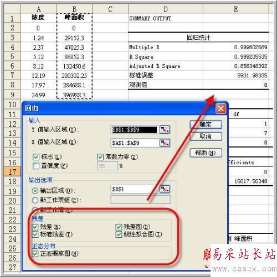Toggle the 置信度 (F) checkbox
The height and width of the screenshot is (277, 277).
pos(36,166)
